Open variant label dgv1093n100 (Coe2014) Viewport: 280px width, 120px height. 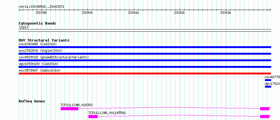coord(39,64)
